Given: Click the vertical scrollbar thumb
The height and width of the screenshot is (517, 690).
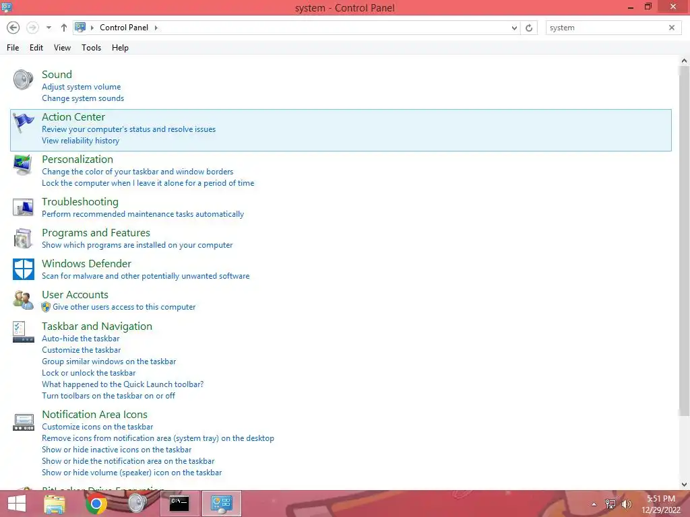Looking at the screenshot, I should coord(683,241).
